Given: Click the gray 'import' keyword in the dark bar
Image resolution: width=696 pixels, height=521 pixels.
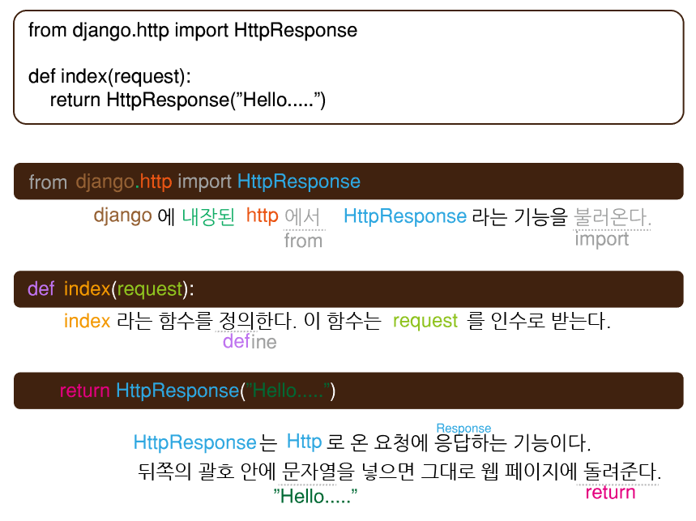Looking at the screenshot, I should pos(204,181).
